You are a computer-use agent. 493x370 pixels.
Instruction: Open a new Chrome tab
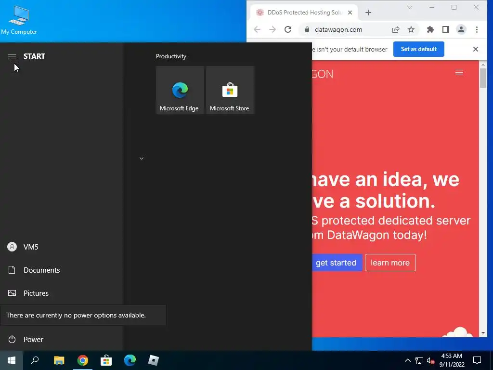tap(368, 13)
